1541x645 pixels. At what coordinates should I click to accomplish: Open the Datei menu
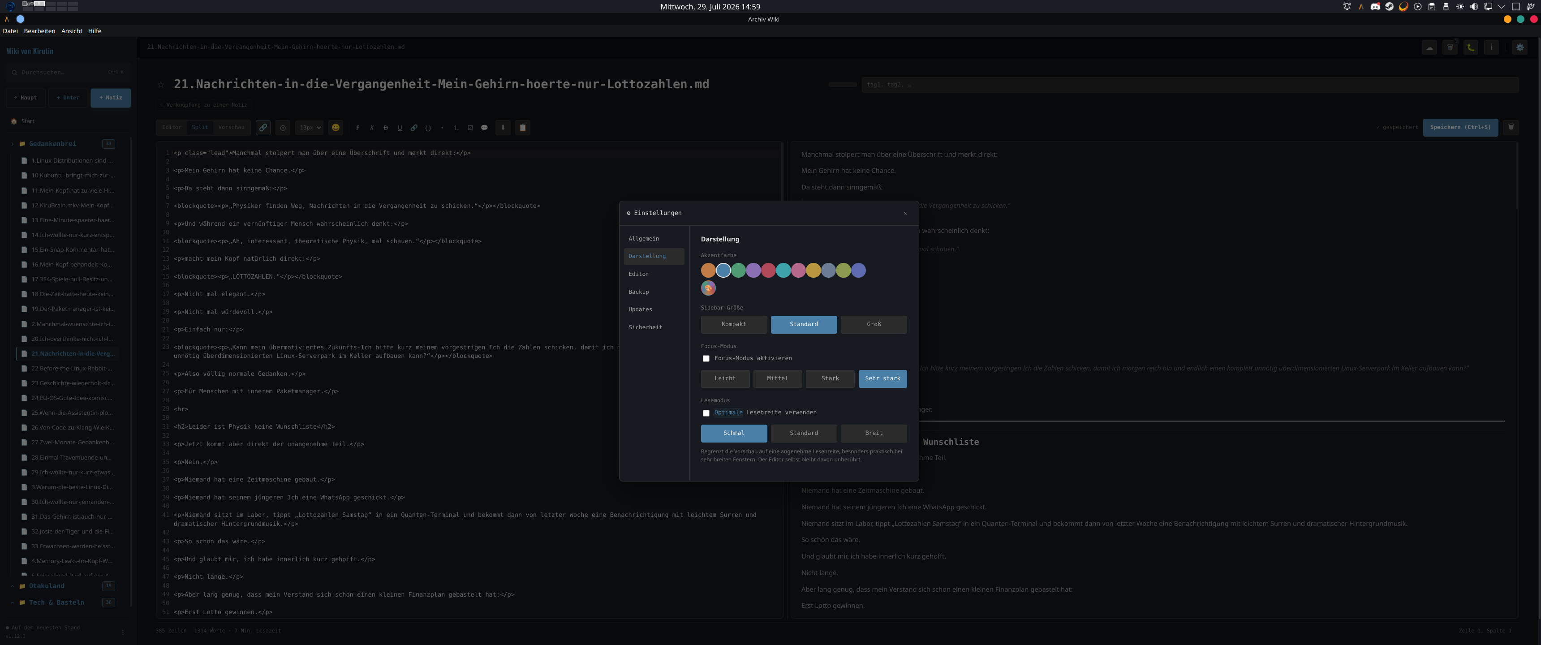pyautogui.click(x=10, y=31)
